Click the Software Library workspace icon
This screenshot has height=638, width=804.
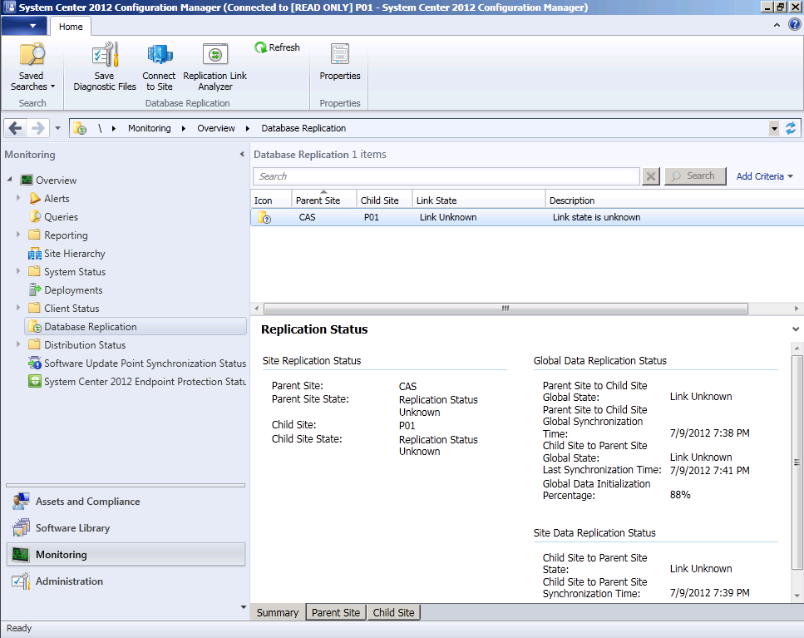point(21,527)
